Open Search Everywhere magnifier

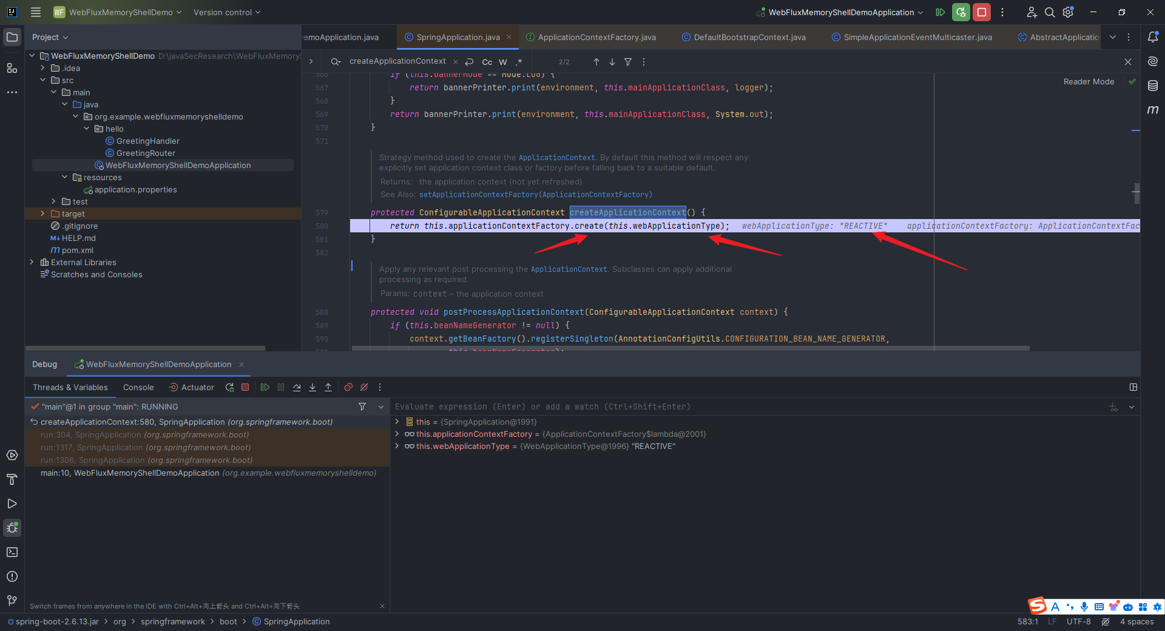(x=1050, y=12)
